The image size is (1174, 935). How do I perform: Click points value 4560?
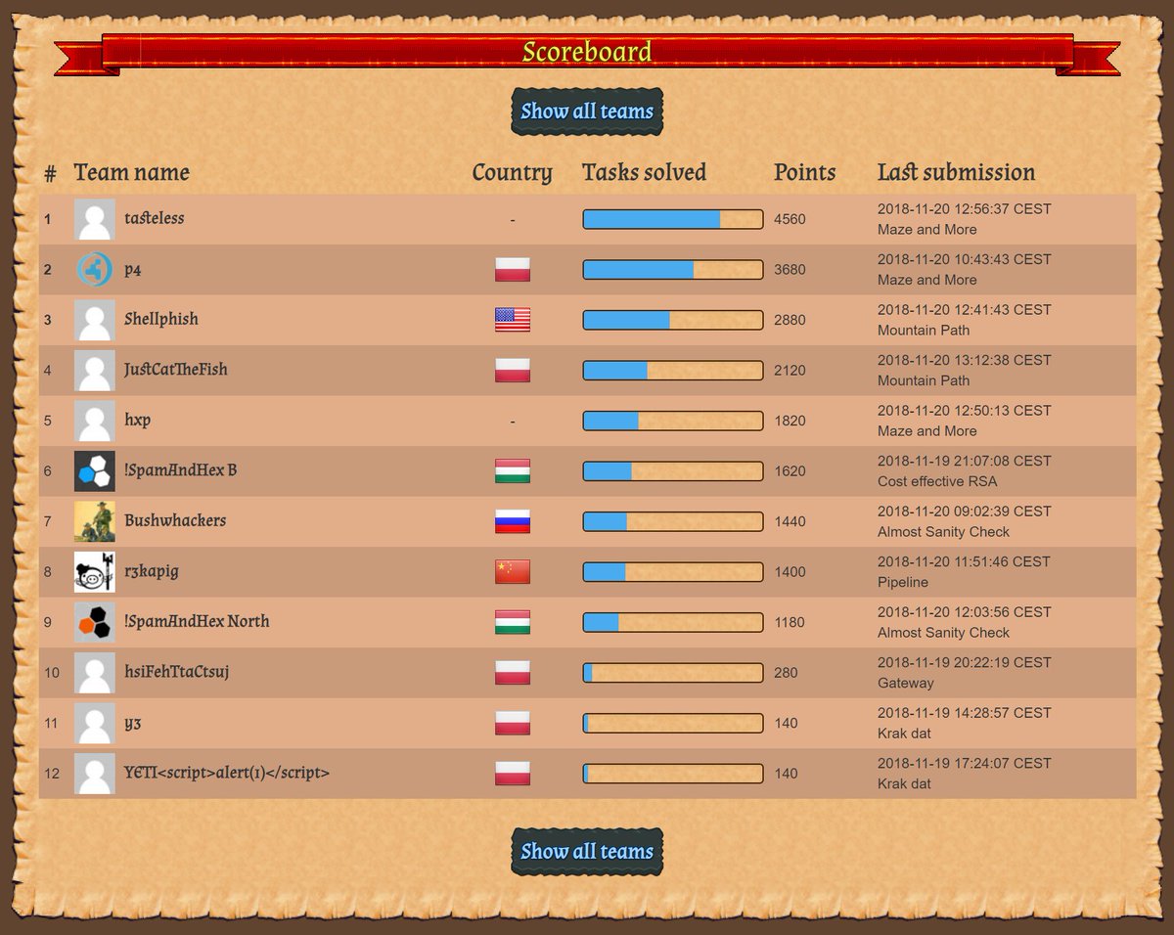pos(790,219)
